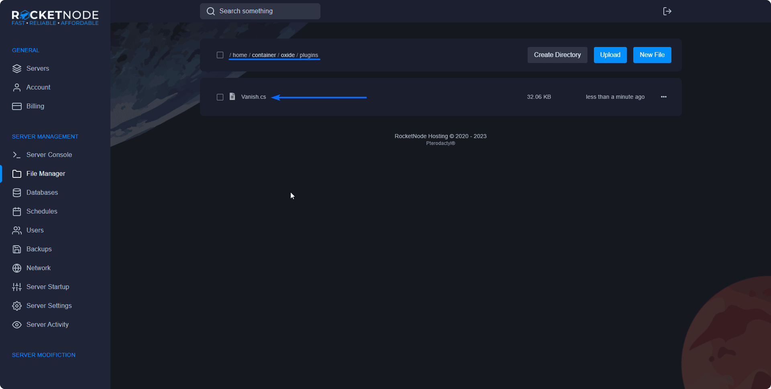Go to Backups in sidebar
Image resolution: width=771 pixels, height=389 pixels.
(x=39, y=249)
